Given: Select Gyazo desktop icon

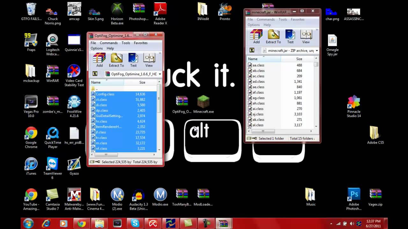Looking at the screenshot, I should tap(74, 167).
